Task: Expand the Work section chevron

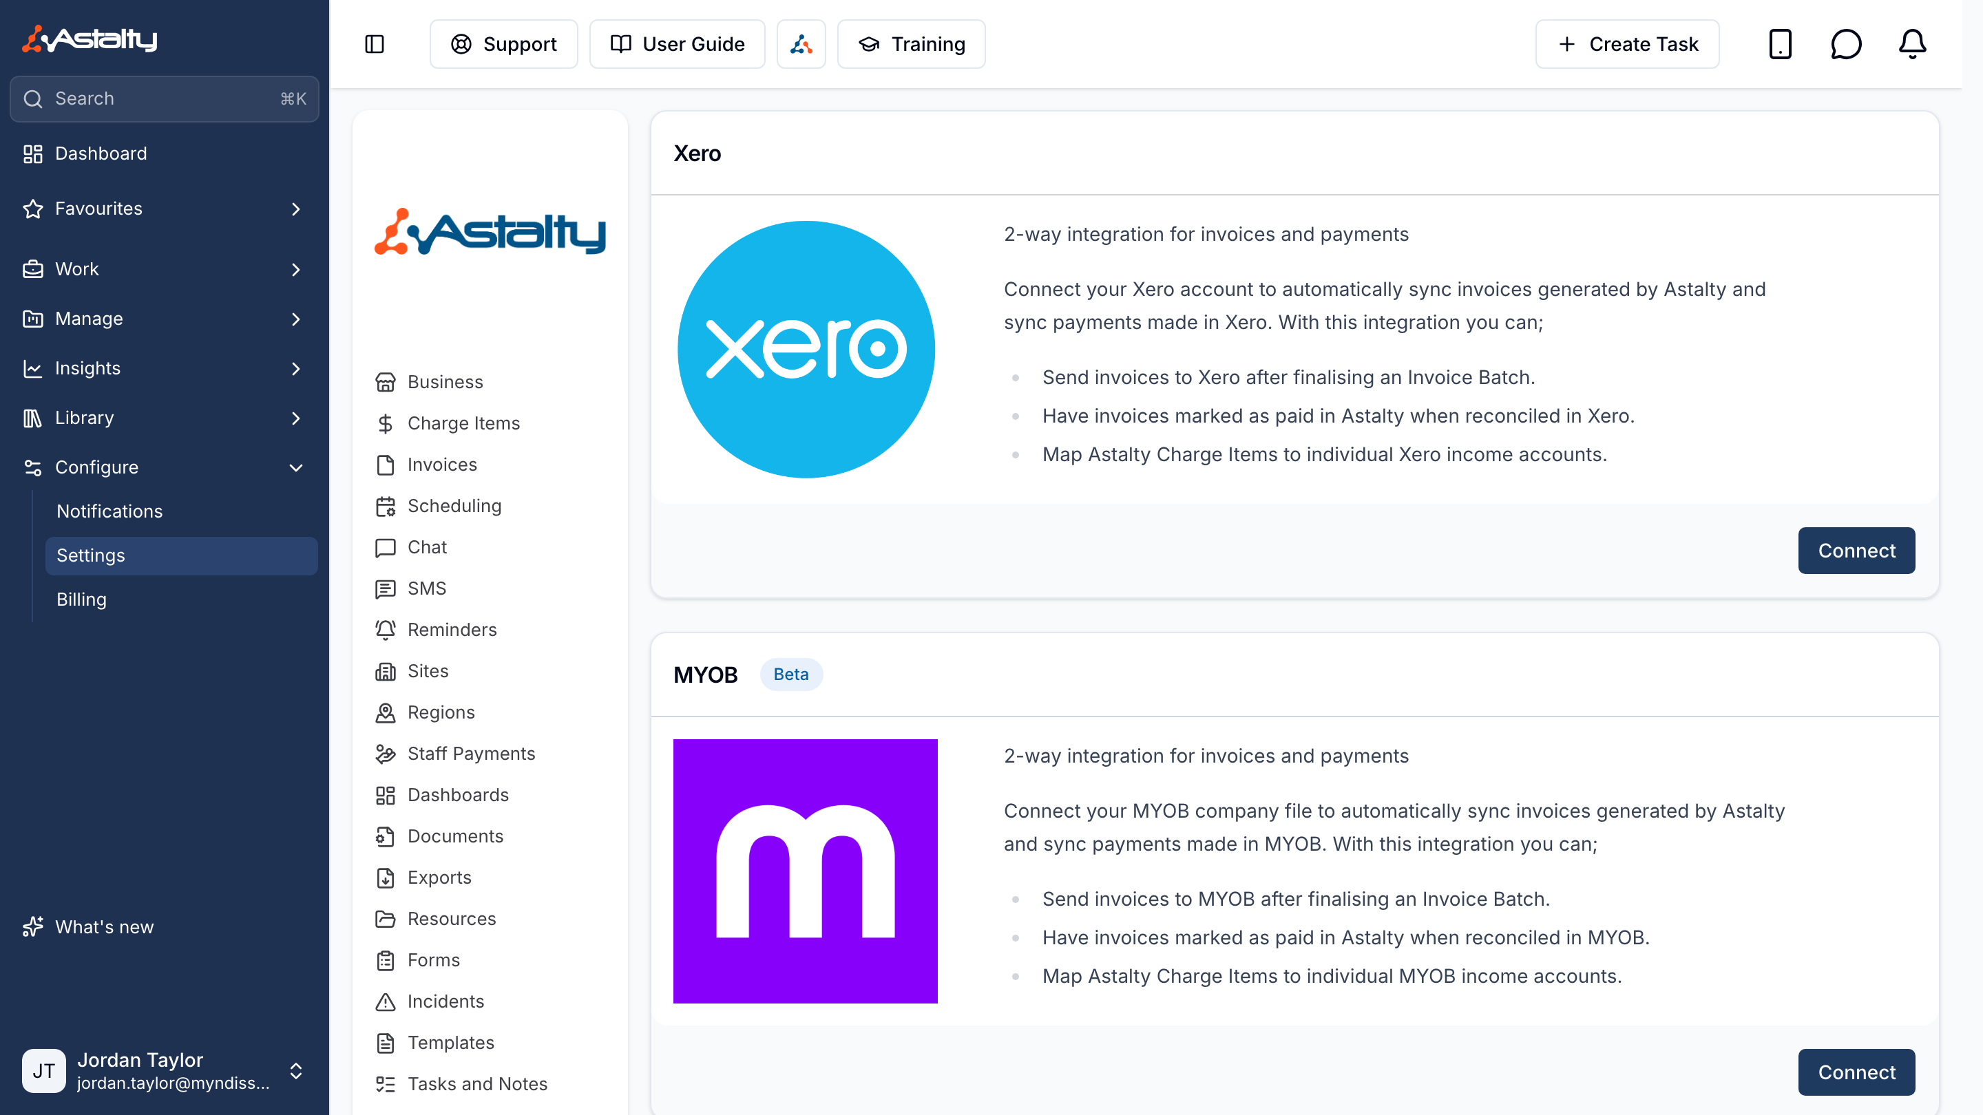Action: pos(295,269)
